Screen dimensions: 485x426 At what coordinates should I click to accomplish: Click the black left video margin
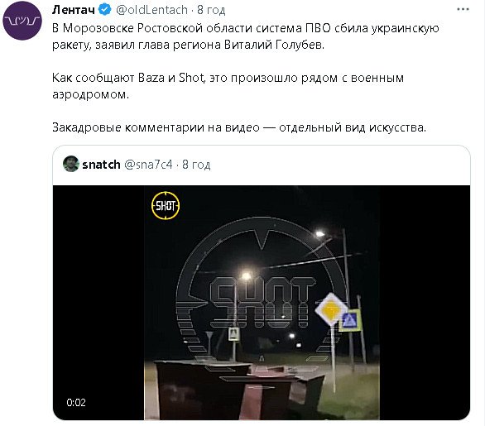tap(98, 303)
